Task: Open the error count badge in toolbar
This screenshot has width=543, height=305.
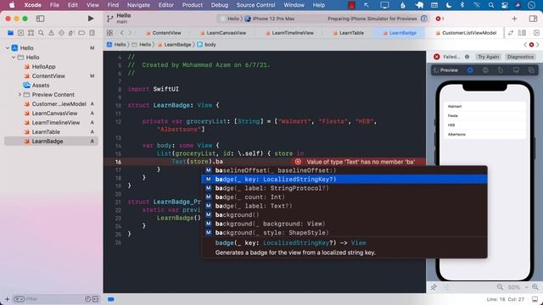Action: click(x=439, y=19)
